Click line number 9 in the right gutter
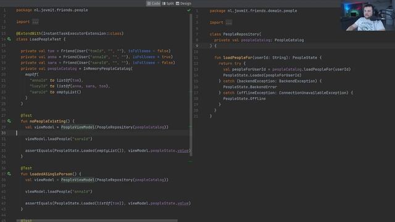 (x=197, y=46)
